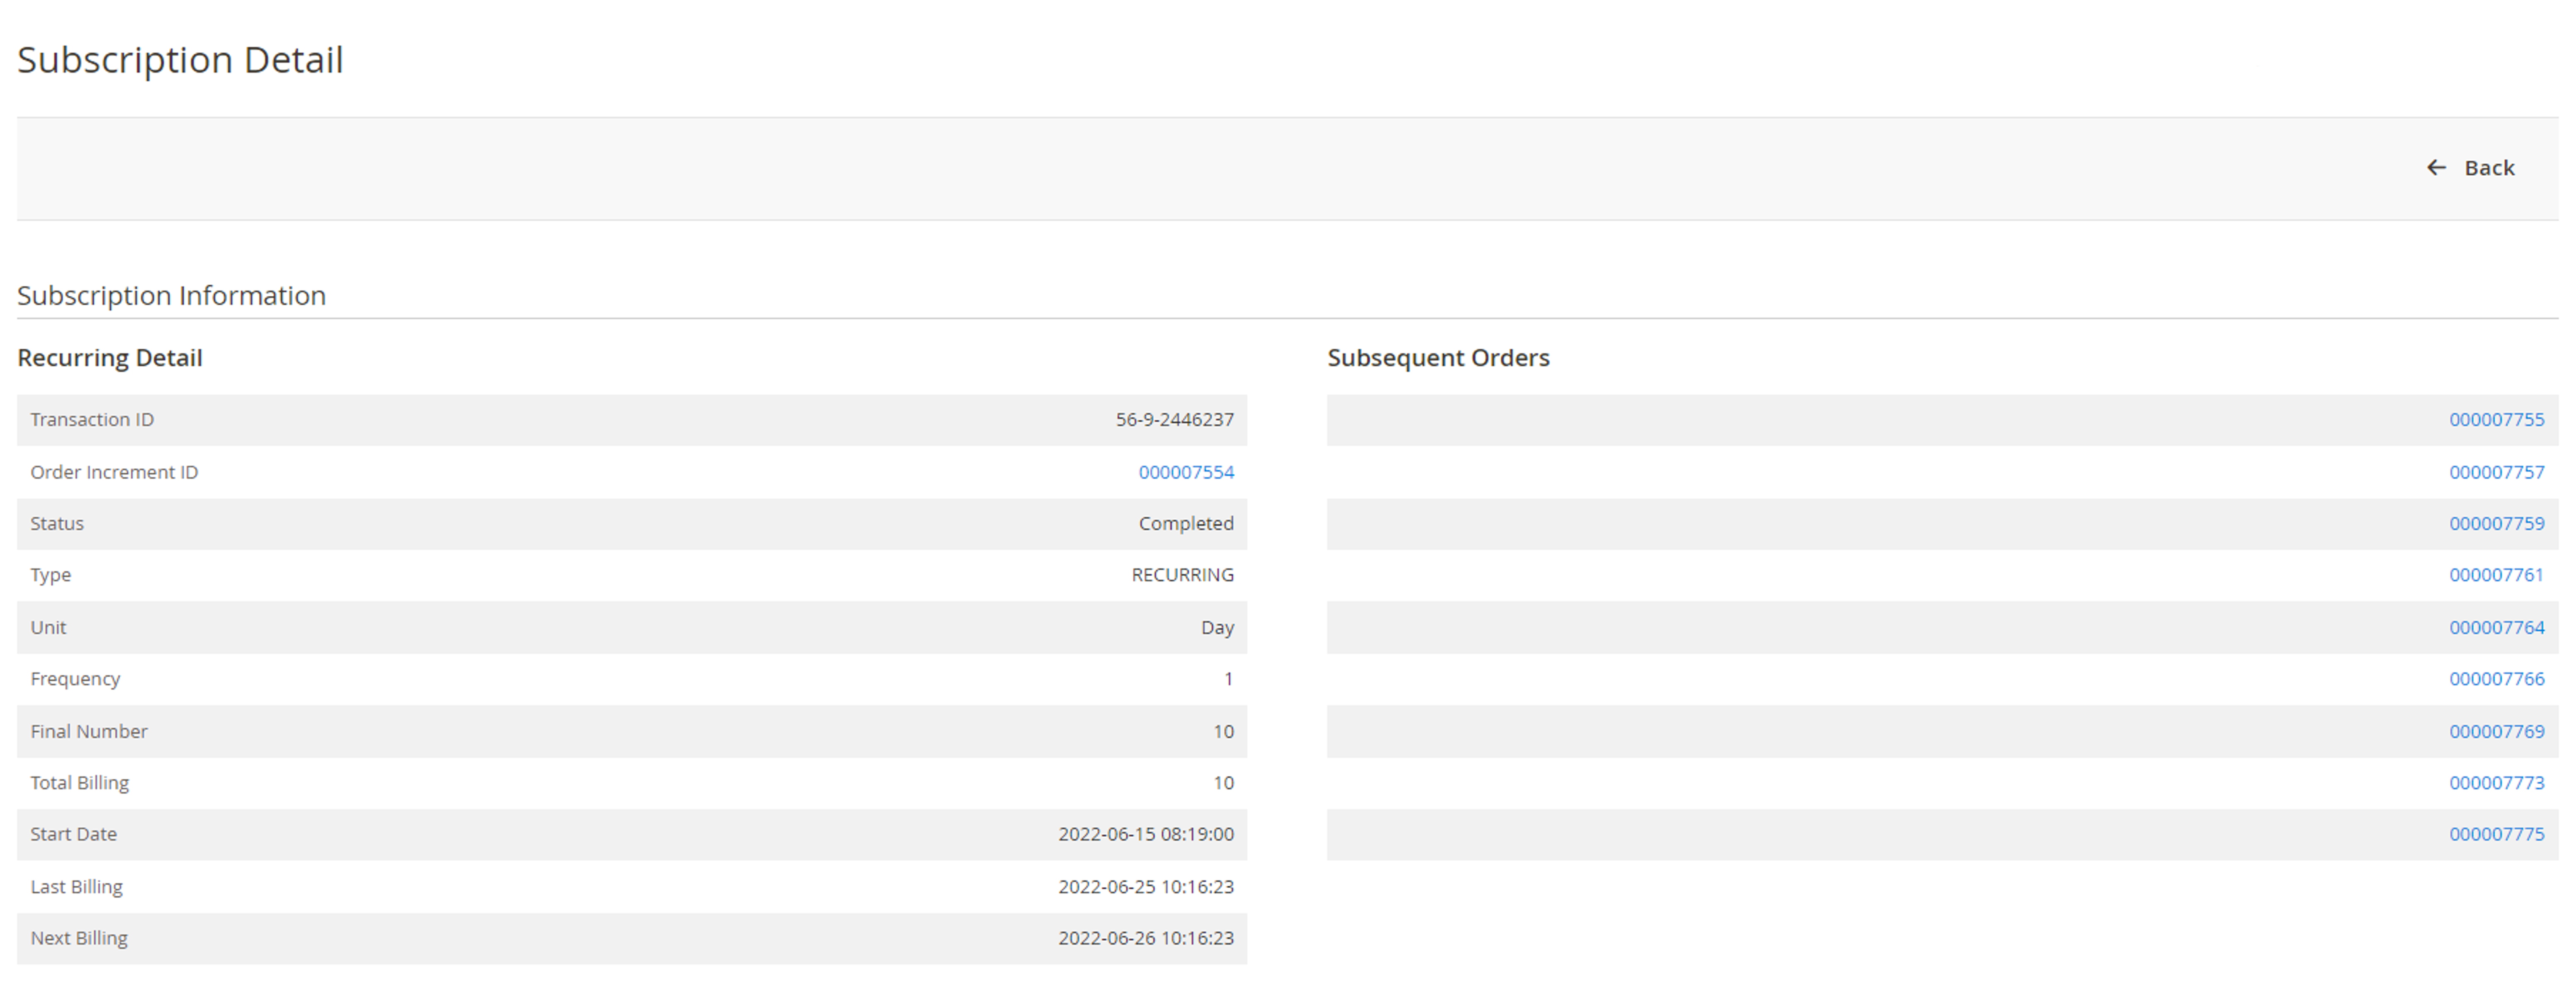Viewport: 2576px width, 983px height.
Task: Click the Recurring Detail heading
Action: tap(110, 358)
